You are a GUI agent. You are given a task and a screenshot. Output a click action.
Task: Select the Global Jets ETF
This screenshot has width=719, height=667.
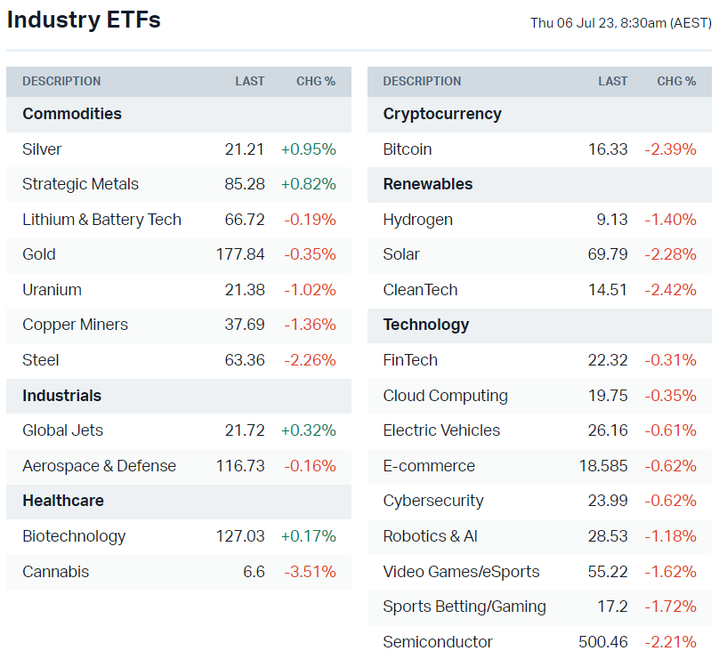coord(62,430)
